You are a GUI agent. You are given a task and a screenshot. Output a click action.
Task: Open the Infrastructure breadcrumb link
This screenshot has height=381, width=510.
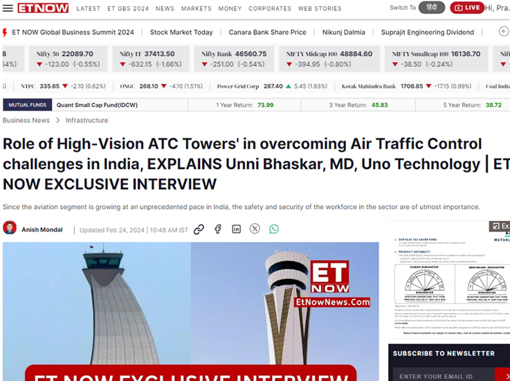86,120
